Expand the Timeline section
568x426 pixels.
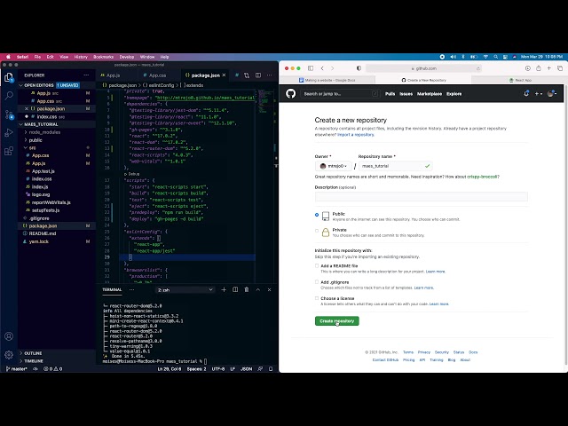(34, 361)
